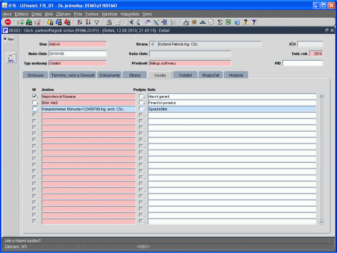Click the question mark help icon
Screen dimensions: 337x253
click(254, 22)
